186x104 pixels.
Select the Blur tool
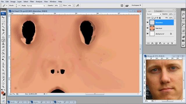click(x=3, y=57)
